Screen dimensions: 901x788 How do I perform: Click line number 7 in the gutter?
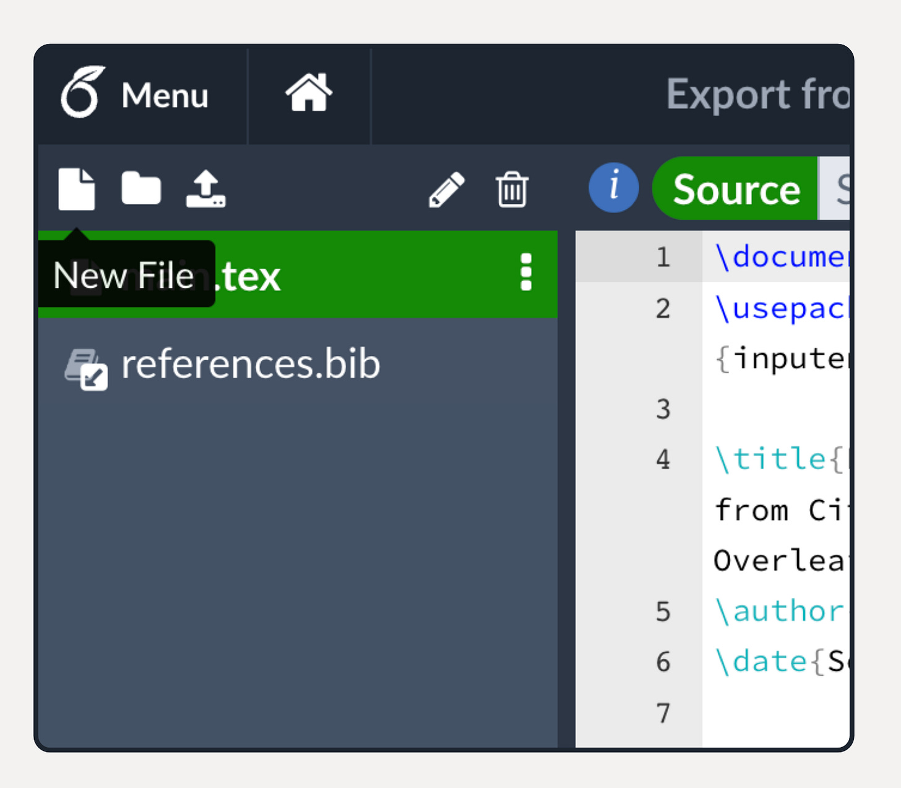(663, 713)
